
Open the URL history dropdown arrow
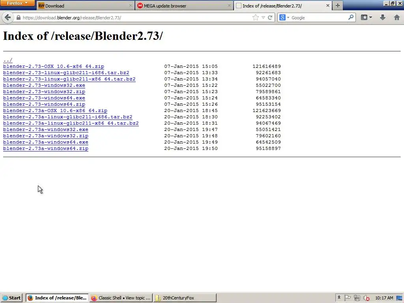(x=263, y=17)
